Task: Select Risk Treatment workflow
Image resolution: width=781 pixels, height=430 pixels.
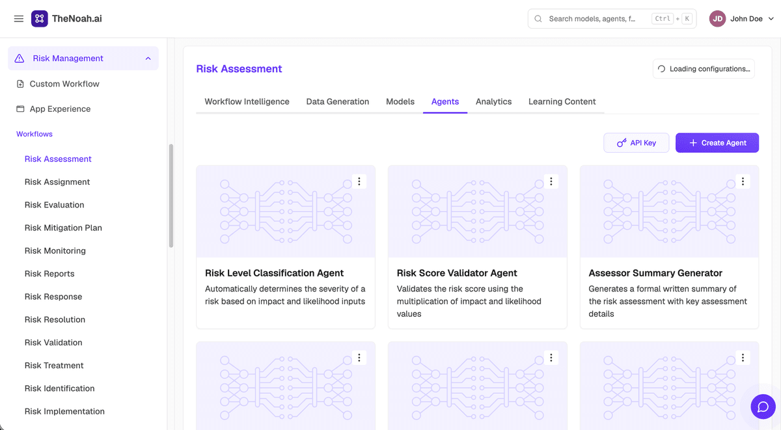Action: click(x=54, y=366)
